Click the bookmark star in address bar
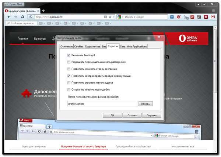Screen dimensions: 221x157 110,17
